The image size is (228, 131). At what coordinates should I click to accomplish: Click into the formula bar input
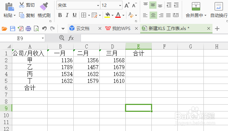(154, 38)
